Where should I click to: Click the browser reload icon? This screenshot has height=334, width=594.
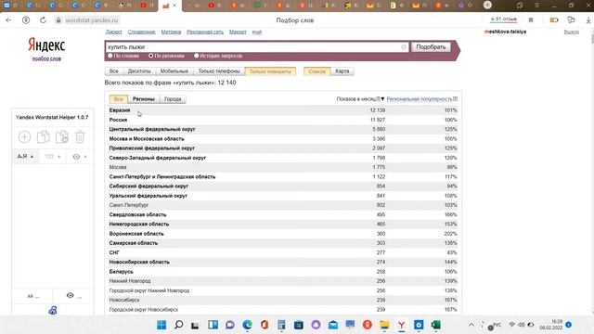pyautogui.click(x=43, y=20)
